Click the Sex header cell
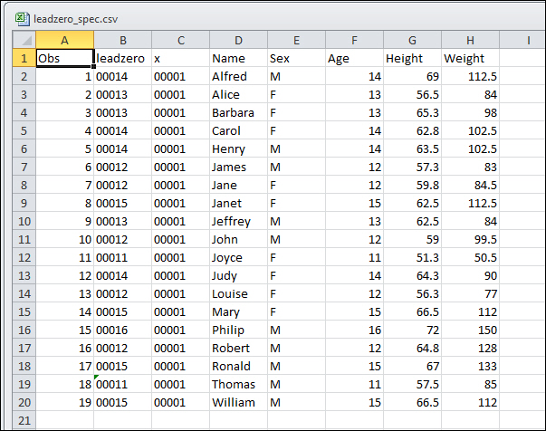546x431 pixels. [x=296, y=58]
